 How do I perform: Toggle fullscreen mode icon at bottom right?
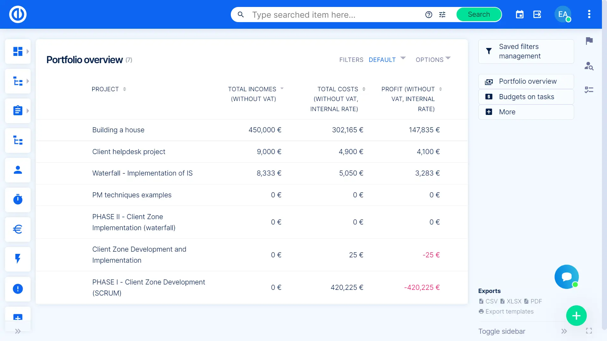point(589,331)
